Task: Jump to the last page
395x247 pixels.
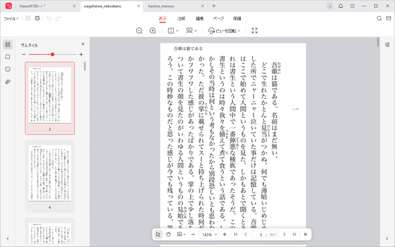Action: (x=294, y=234)
